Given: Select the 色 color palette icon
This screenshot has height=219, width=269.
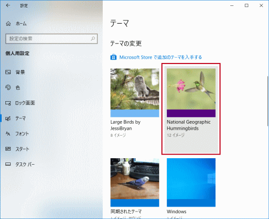Looking at the screenshot, I should pyautogui.click(x=8, y=87).
